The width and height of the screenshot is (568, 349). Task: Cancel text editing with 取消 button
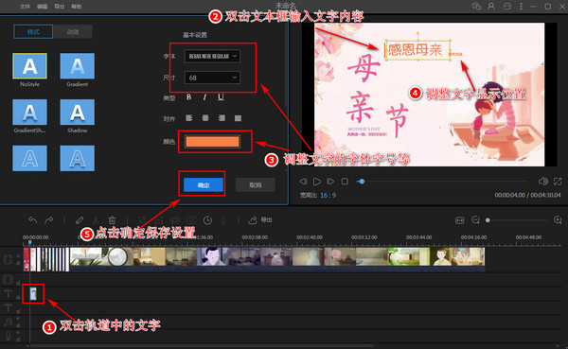pos(255,185)
